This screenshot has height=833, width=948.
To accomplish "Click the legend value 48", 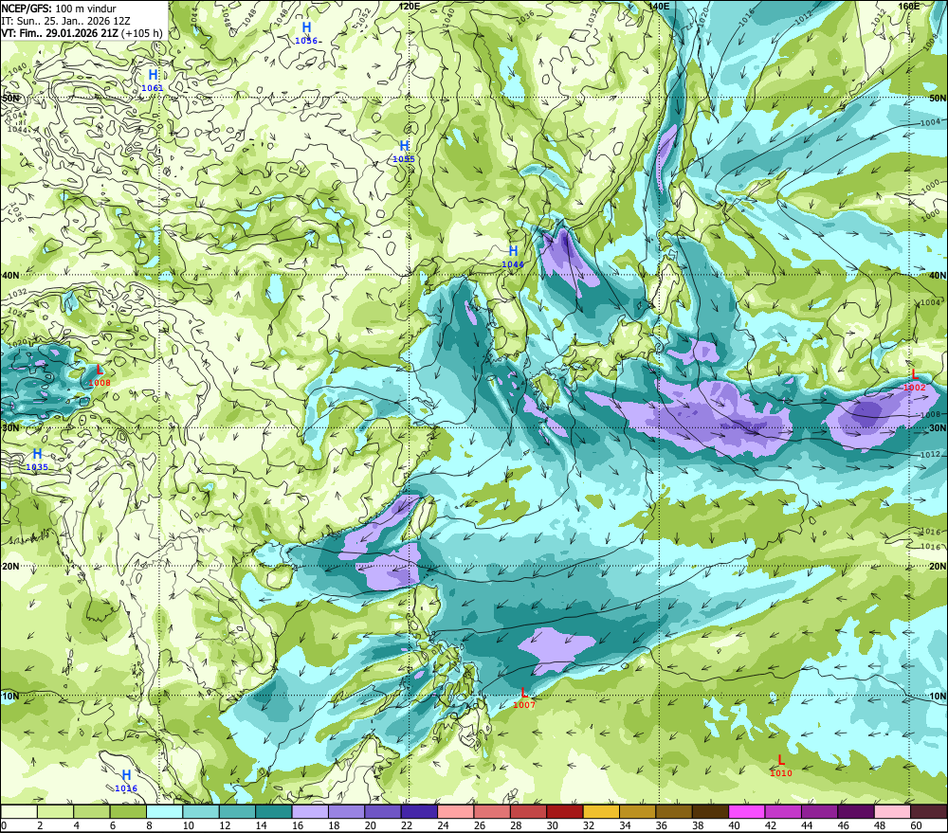I will point(880,825).
